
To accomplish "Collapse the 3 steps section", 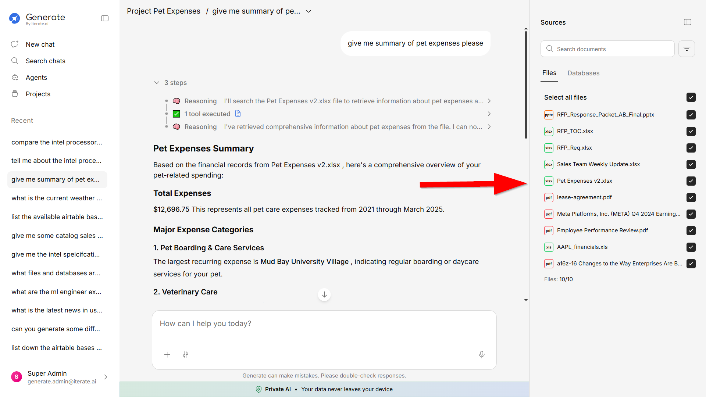I will [157, 83].
